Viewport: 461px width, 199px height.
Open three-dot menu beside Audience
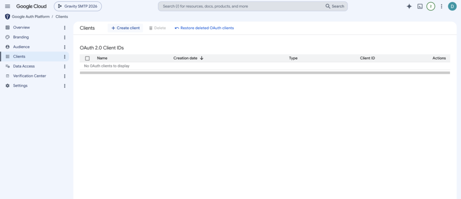click(65, 47)
